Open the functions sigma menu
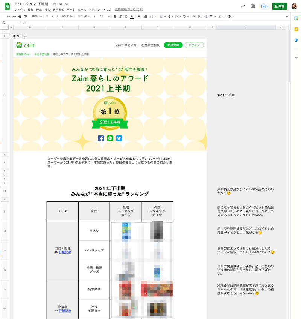Viewport: 301px width, 319px height. coord(220,17)
